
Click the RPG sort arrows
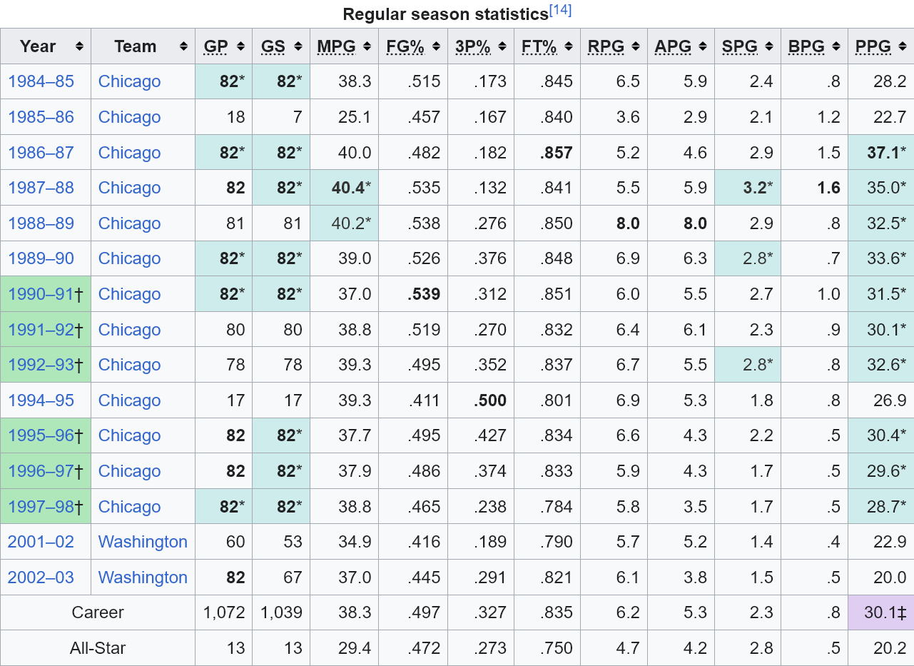pos(635,46)
